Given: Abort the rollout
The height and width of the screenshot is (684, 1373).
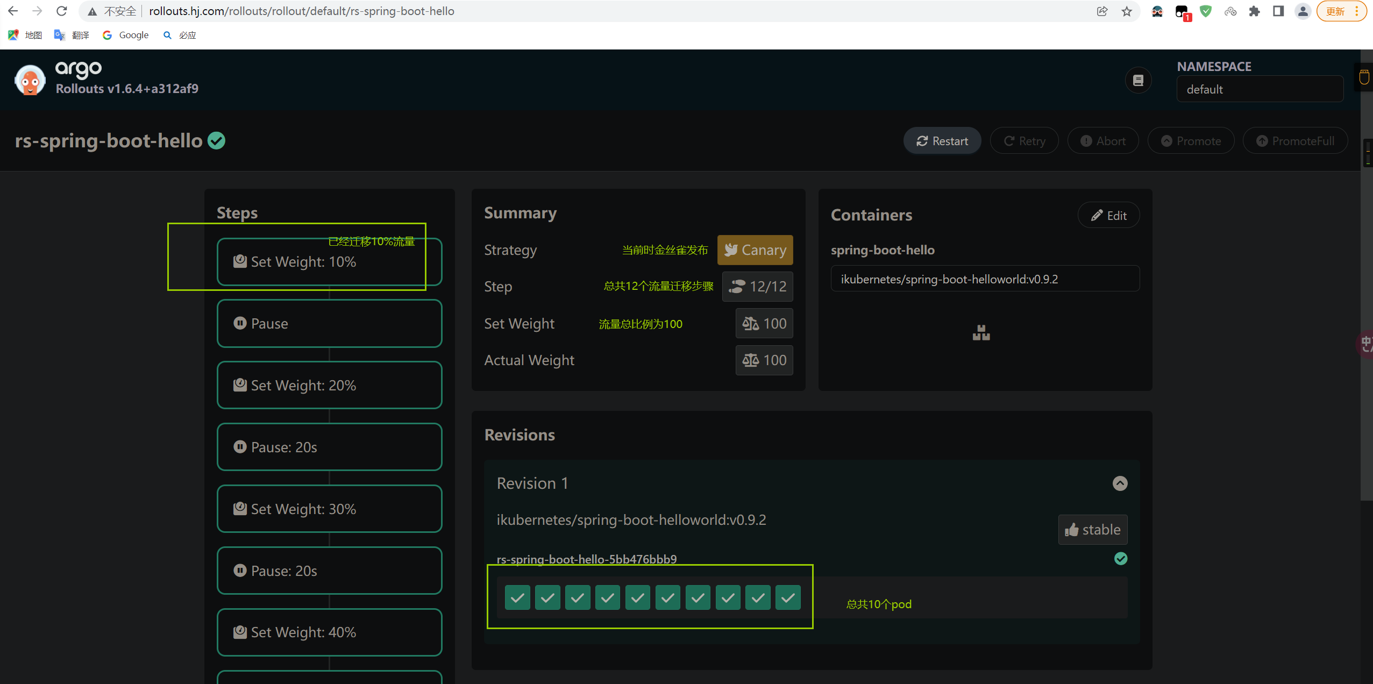Looking at the screenshot, I should (1103, 141).
